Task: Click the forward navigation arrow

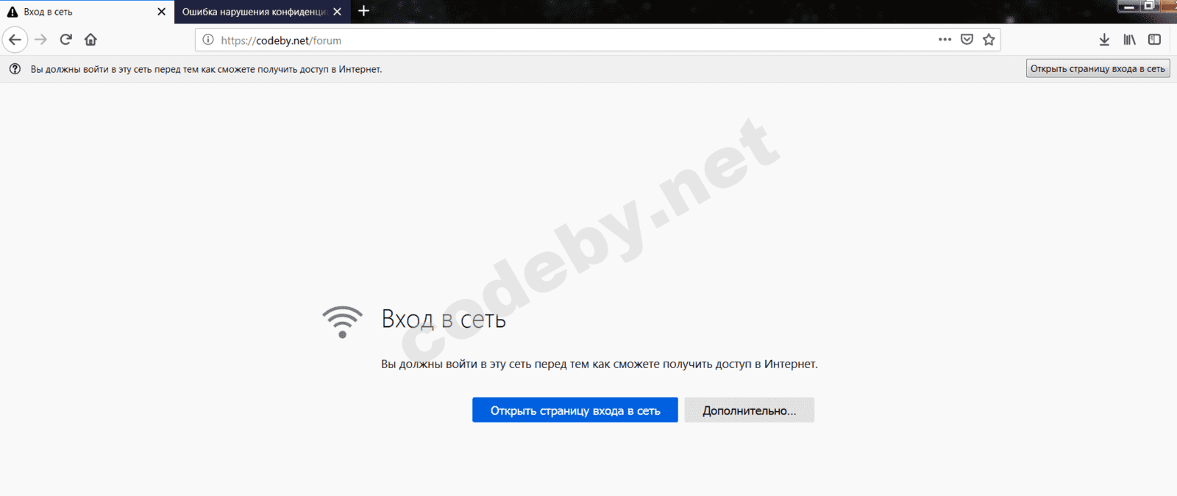Action: tap(40, 40)
